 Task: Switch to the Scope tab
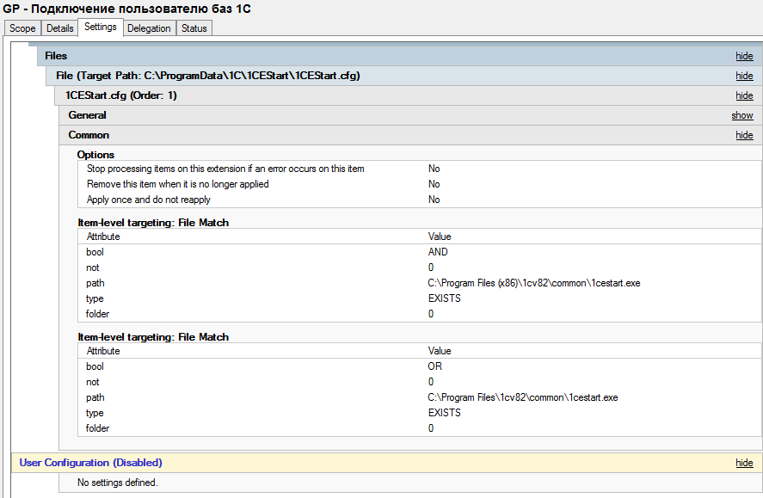point(22,28)
